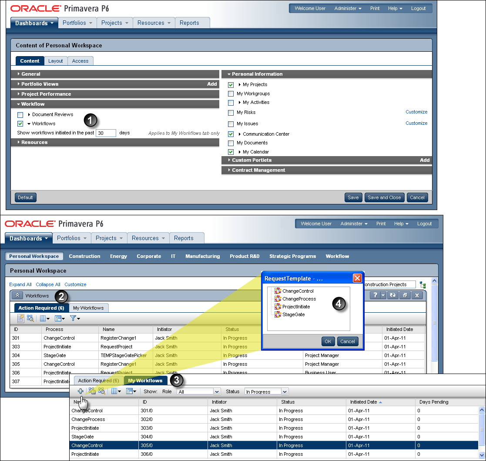Expand the General section
The image size is (486, 461).
point(115,74)
